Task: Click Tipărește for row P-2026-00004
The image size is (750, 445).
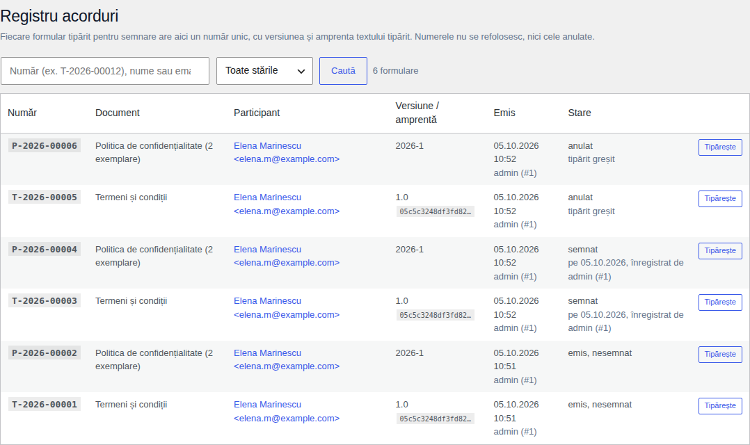Action: [720, 251]
